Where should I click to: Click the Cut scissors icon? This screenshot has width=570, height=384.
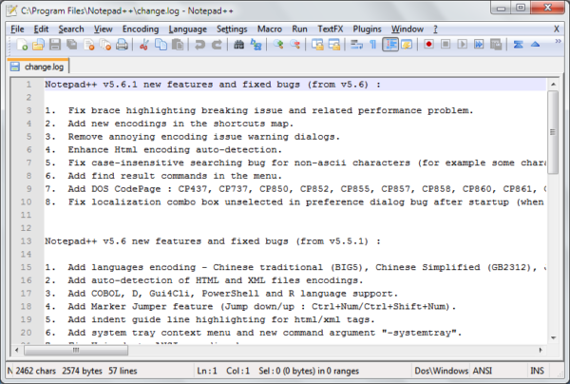pyautogui.click(x=142, y=45)
